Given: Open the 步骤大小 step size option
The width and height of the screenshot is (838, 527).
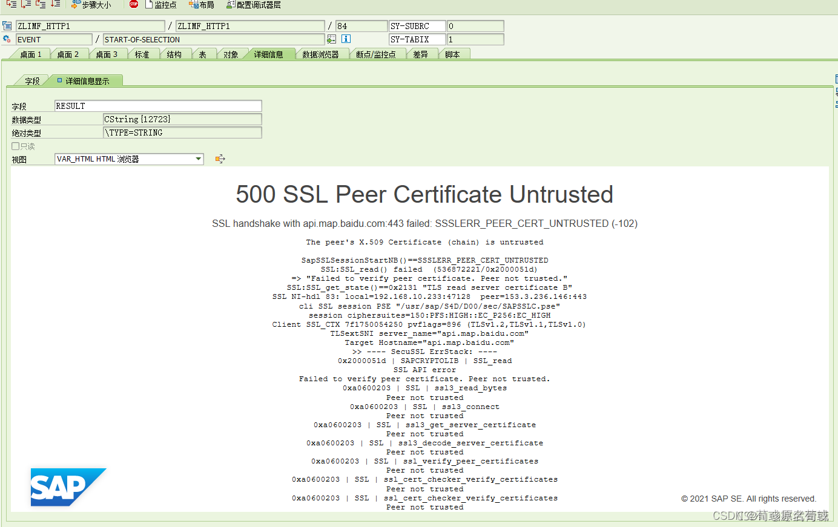Looking at the screenshot, I should pyautogui.click(x=91, y=5).
